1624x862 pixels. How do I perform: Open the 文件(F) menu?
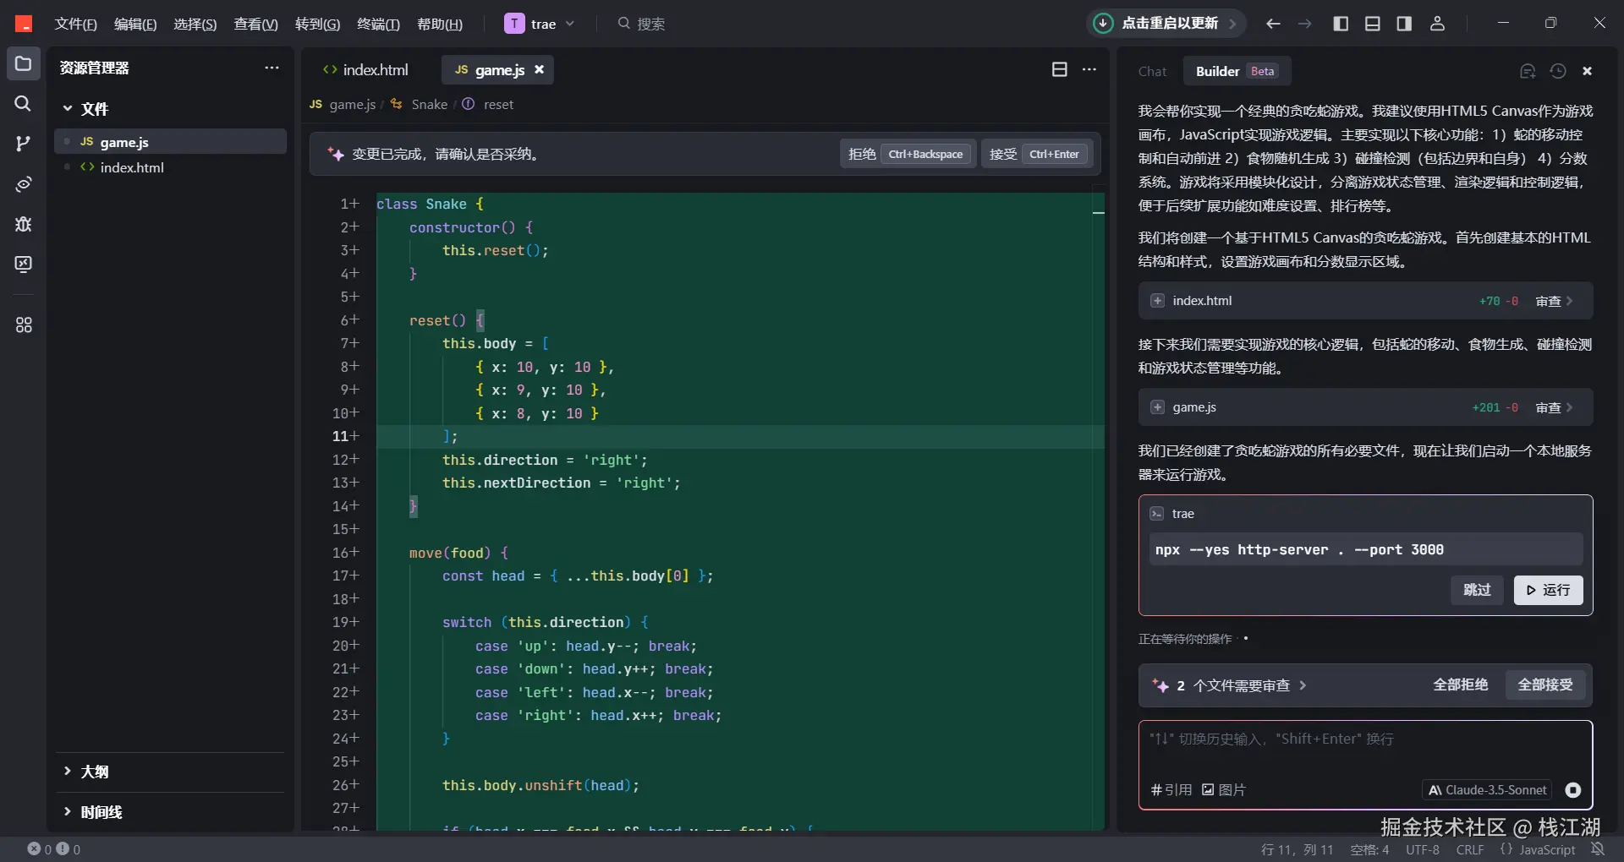75,24
